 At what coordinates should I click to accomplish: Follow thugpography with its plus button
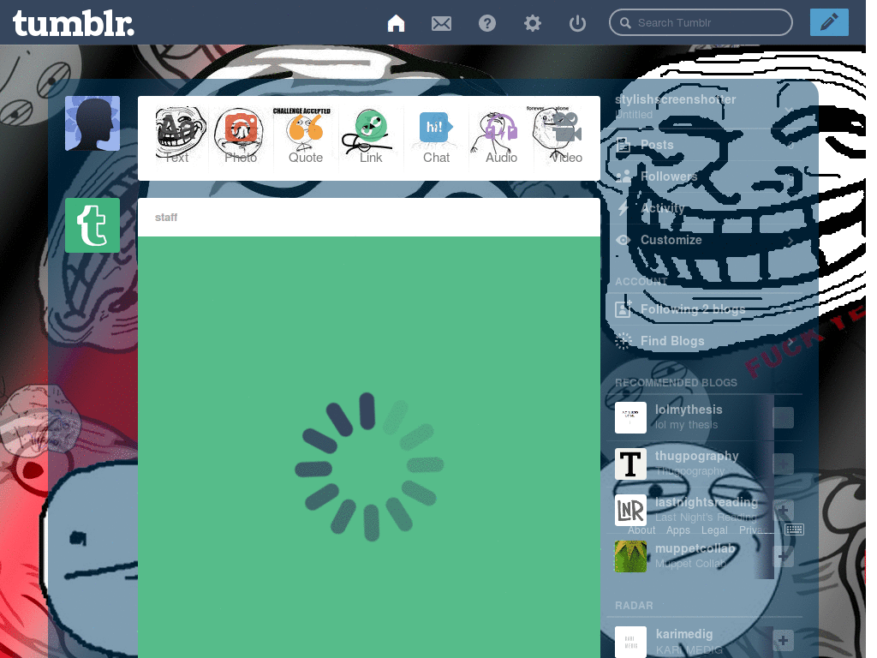pyautogui.click(x=783, y=464)
